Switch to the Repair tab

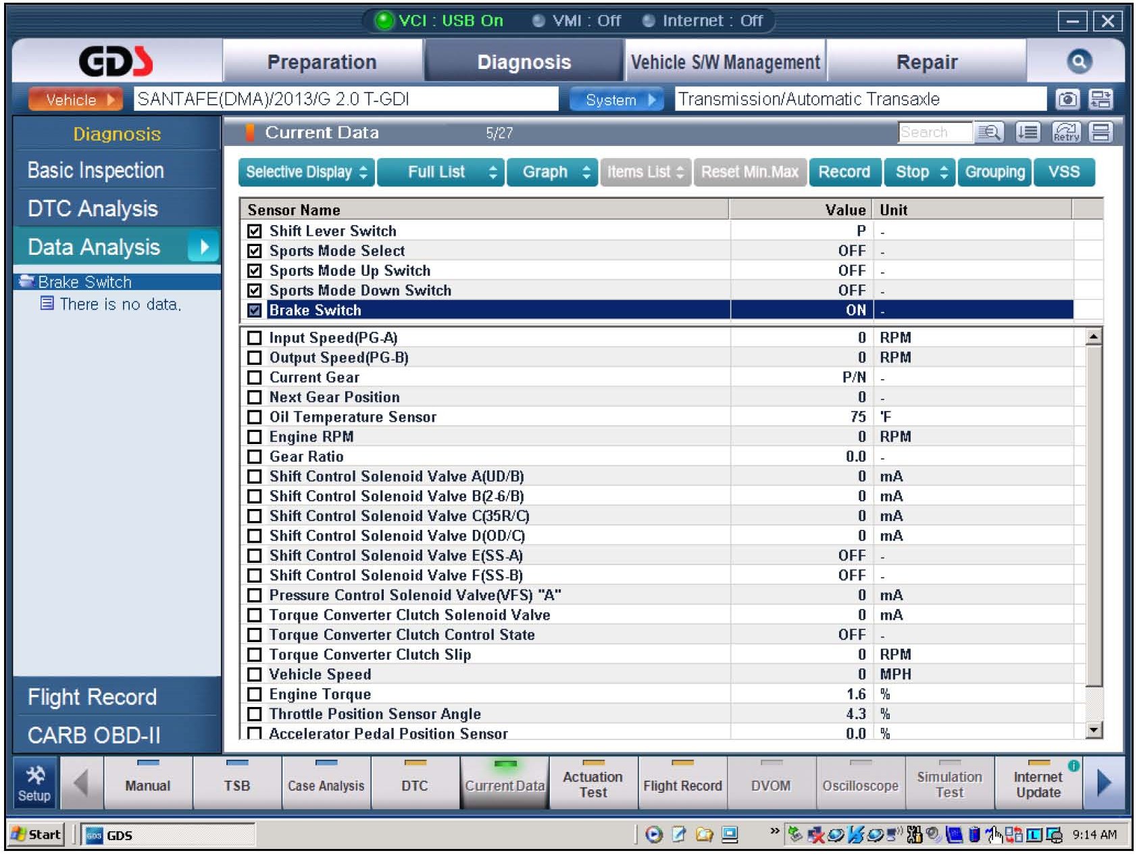pos(926,62)
